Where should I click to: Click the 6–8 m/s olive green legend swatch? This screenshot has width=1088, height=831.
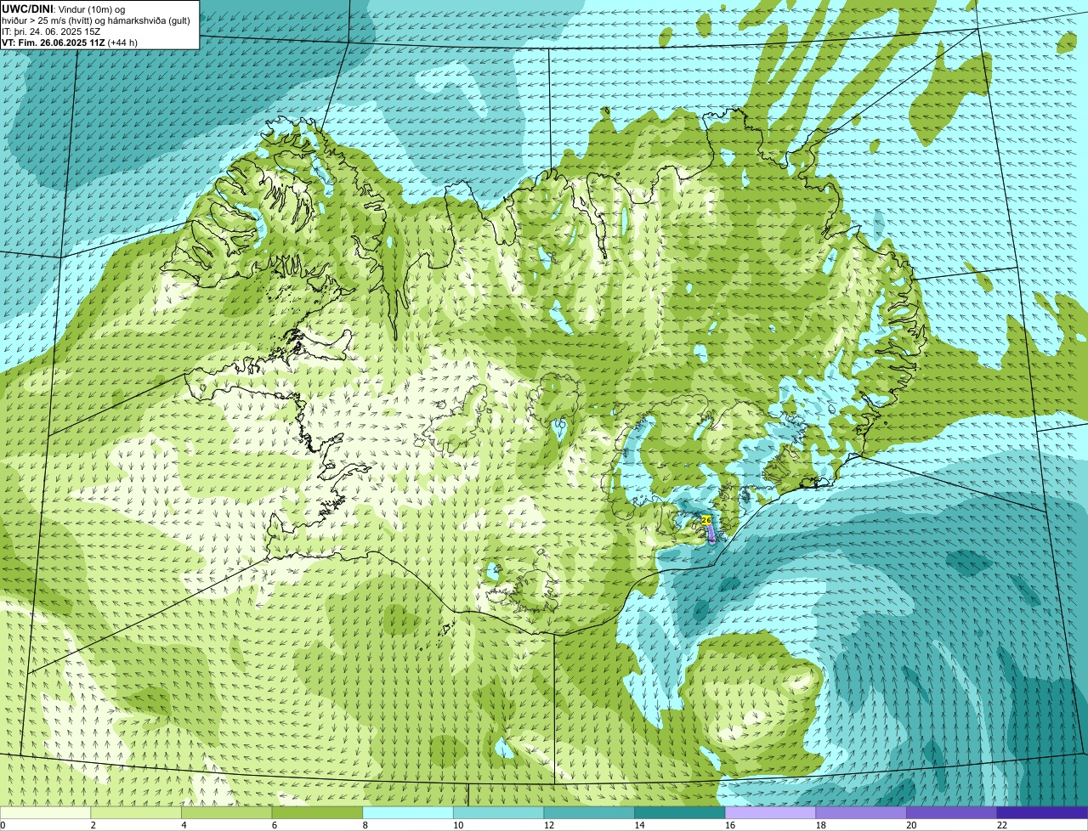pos(318,812)
